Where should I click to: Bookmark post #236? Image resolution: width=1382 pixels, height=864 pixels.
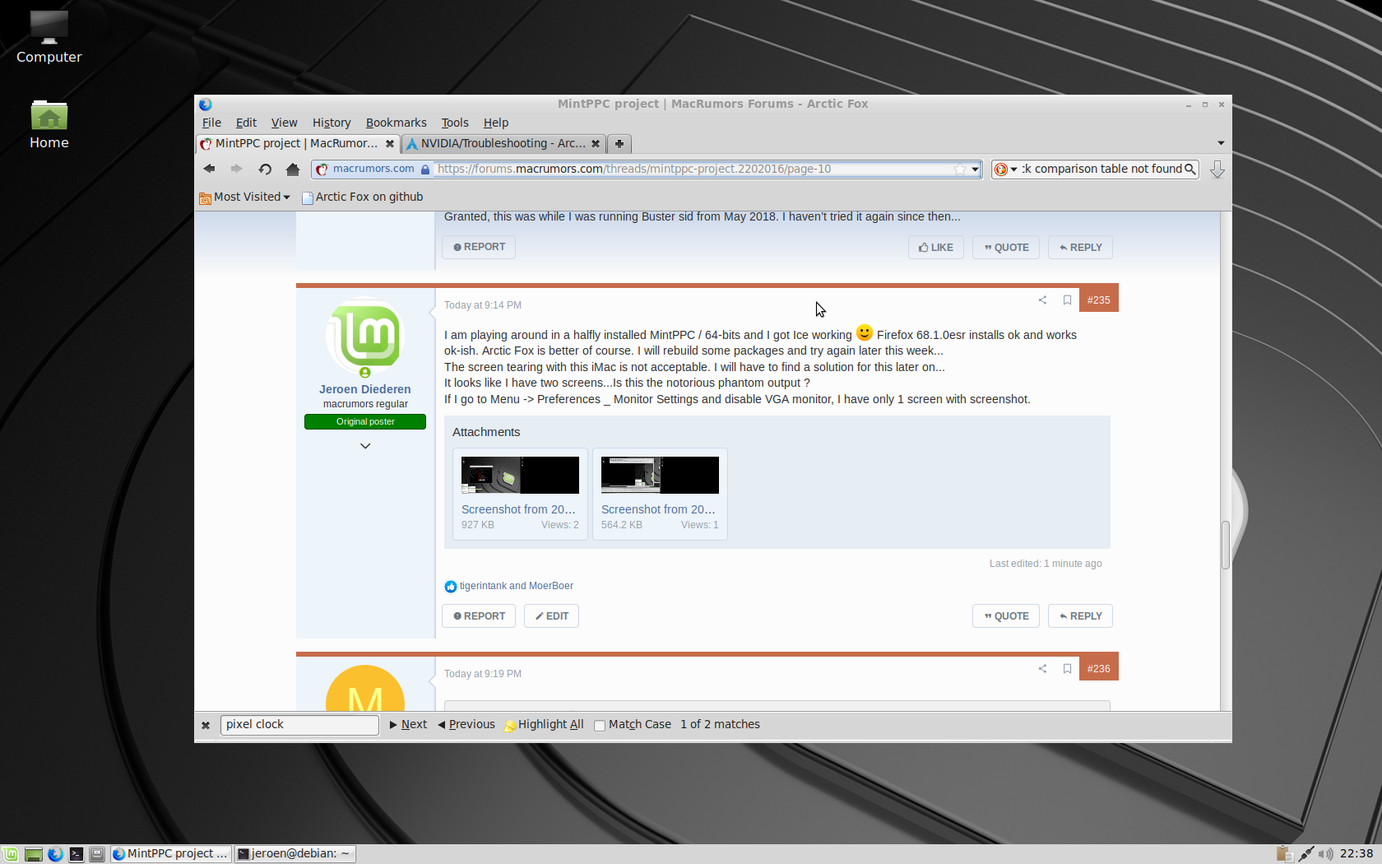1067,669
